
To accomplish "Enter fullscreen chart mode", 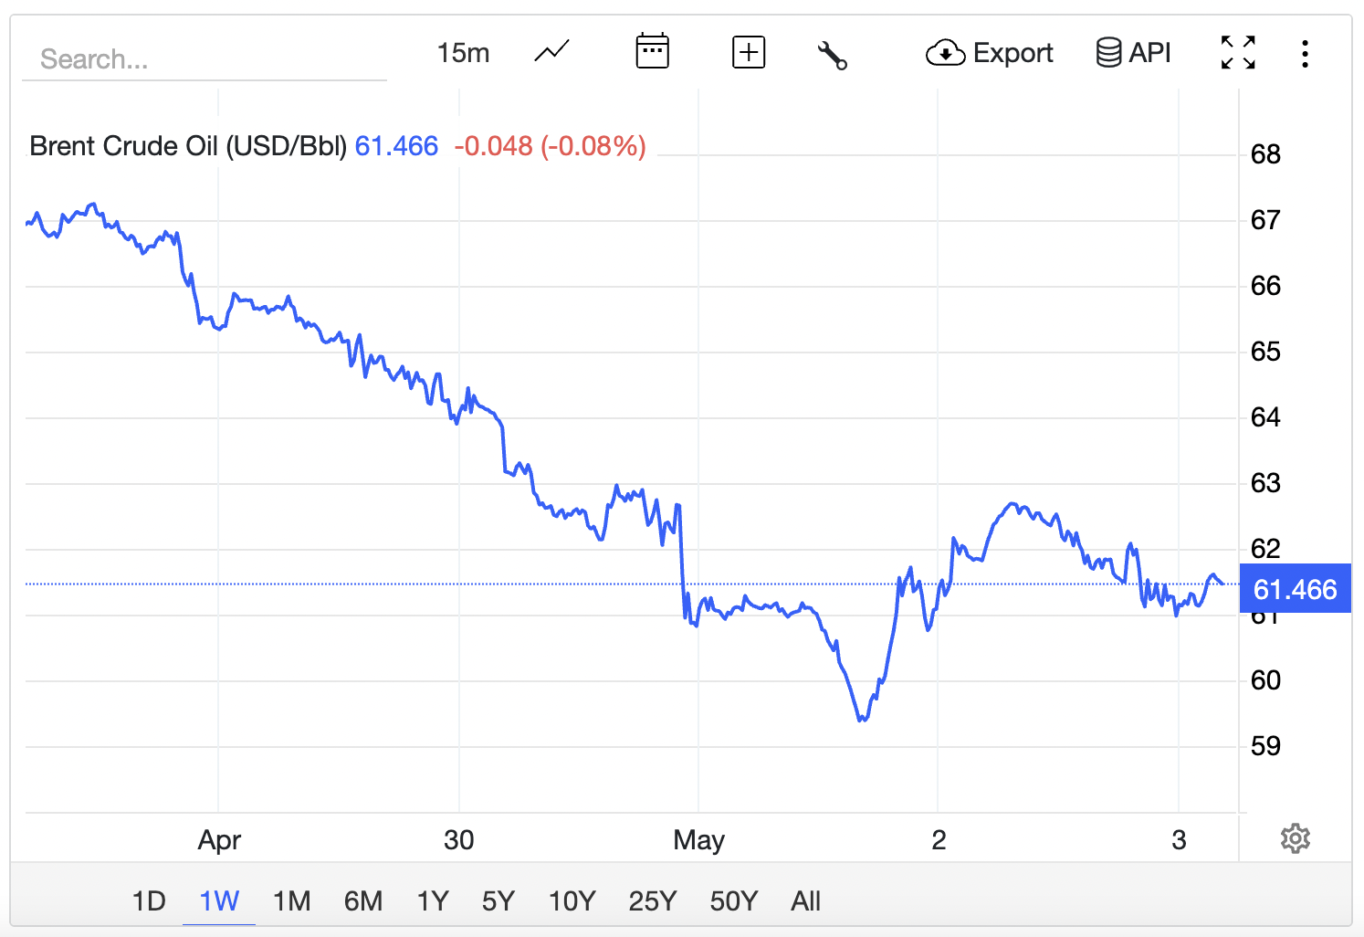I will (x=1238, y=53).
